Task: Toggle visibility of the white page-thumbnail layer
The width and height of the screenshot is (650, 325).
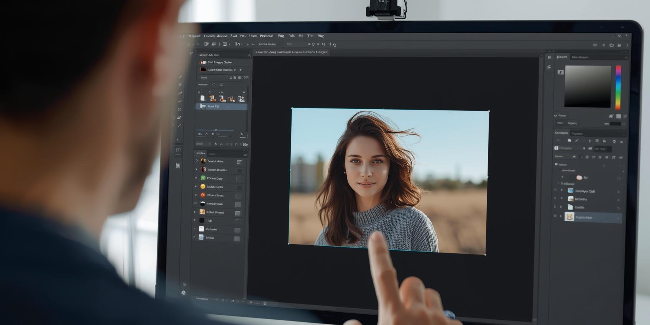Action: tap(555, 207)
